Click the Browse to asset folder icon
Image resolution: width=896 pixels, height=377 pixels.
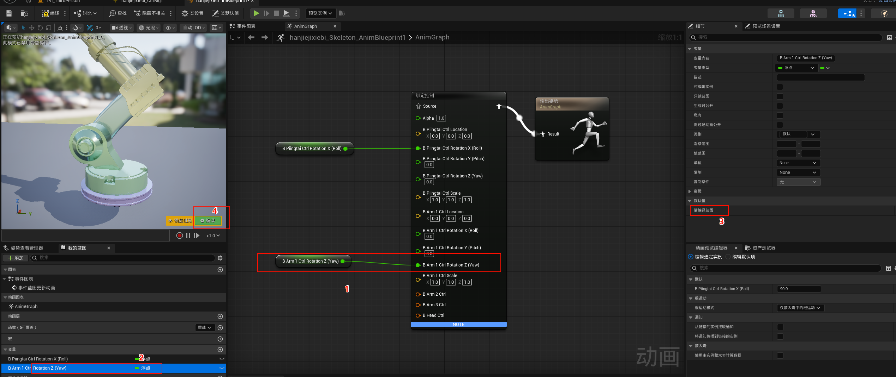(24, 13)
